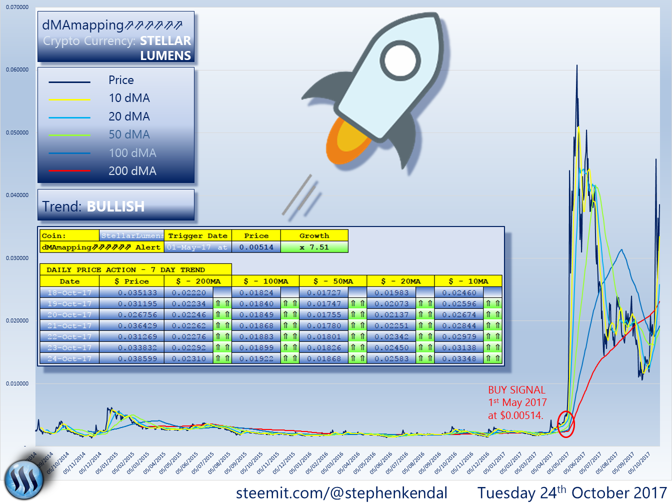Click the y-axis label '0.030000'
The width and height of the screenshot is (672, 504).
17,258
